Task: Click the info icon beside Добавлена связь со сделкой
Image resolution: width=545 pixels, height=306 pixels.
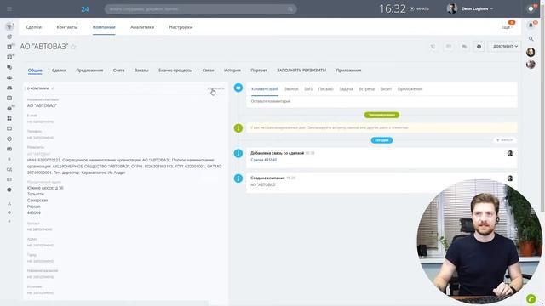Action: [x=238, y=153]
